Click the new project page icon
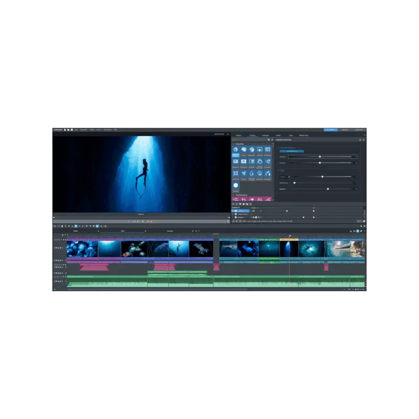 (65, 130)
